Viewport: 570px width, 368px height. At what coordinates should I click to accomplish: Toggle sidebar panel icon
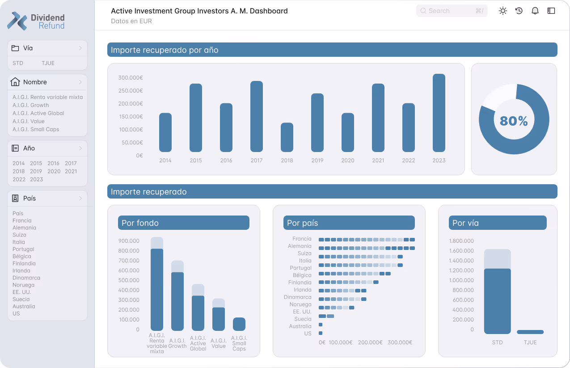[551, 11]
